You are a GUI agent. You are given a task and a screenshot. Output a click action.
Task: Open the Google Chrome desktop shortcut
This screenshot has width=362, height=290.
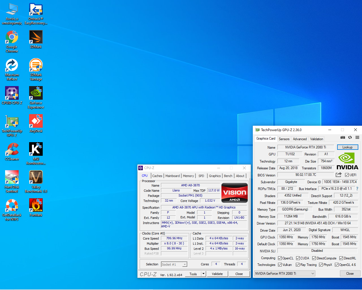[x=12, y=42]
